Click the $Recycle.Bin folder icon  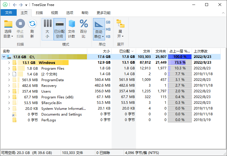click(x=14, y=103)
